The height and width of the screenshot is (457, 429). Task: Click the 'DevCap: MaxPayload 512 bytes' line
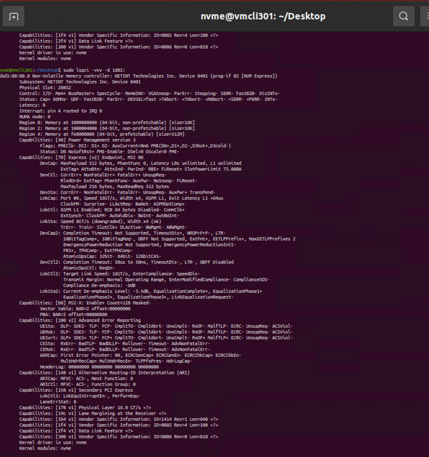[141, 163]
